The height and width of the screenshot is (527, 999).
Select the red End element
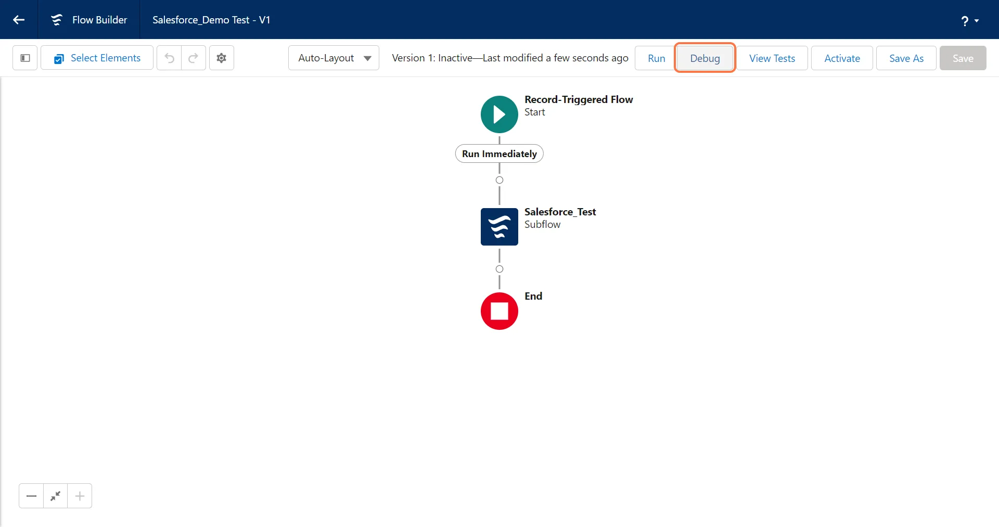[x=499, y=311]
